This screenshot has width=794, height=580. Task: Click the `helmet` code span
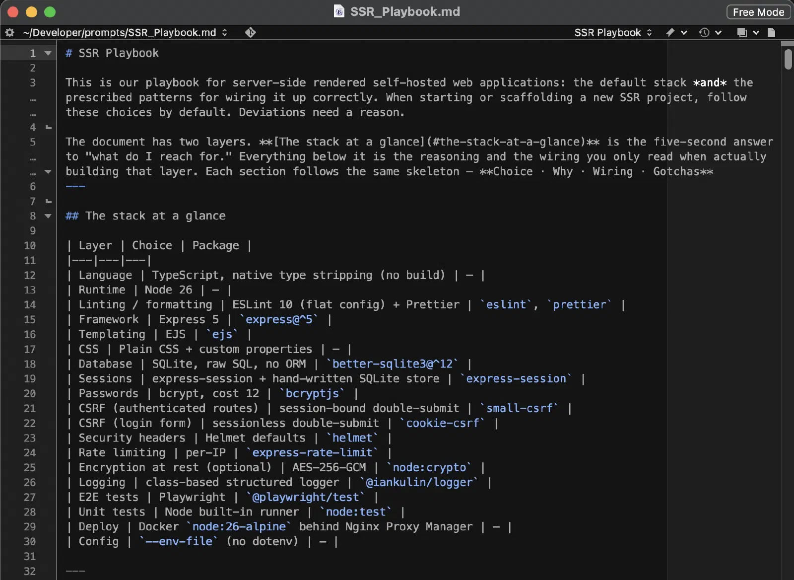(x=352, y=438)
